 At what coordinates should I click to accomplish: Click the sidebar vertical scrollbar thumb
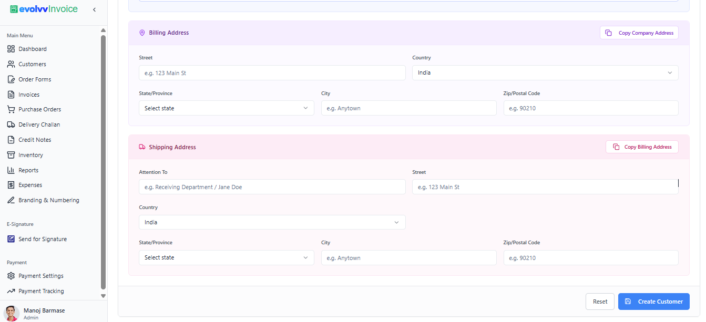point(103,163)
